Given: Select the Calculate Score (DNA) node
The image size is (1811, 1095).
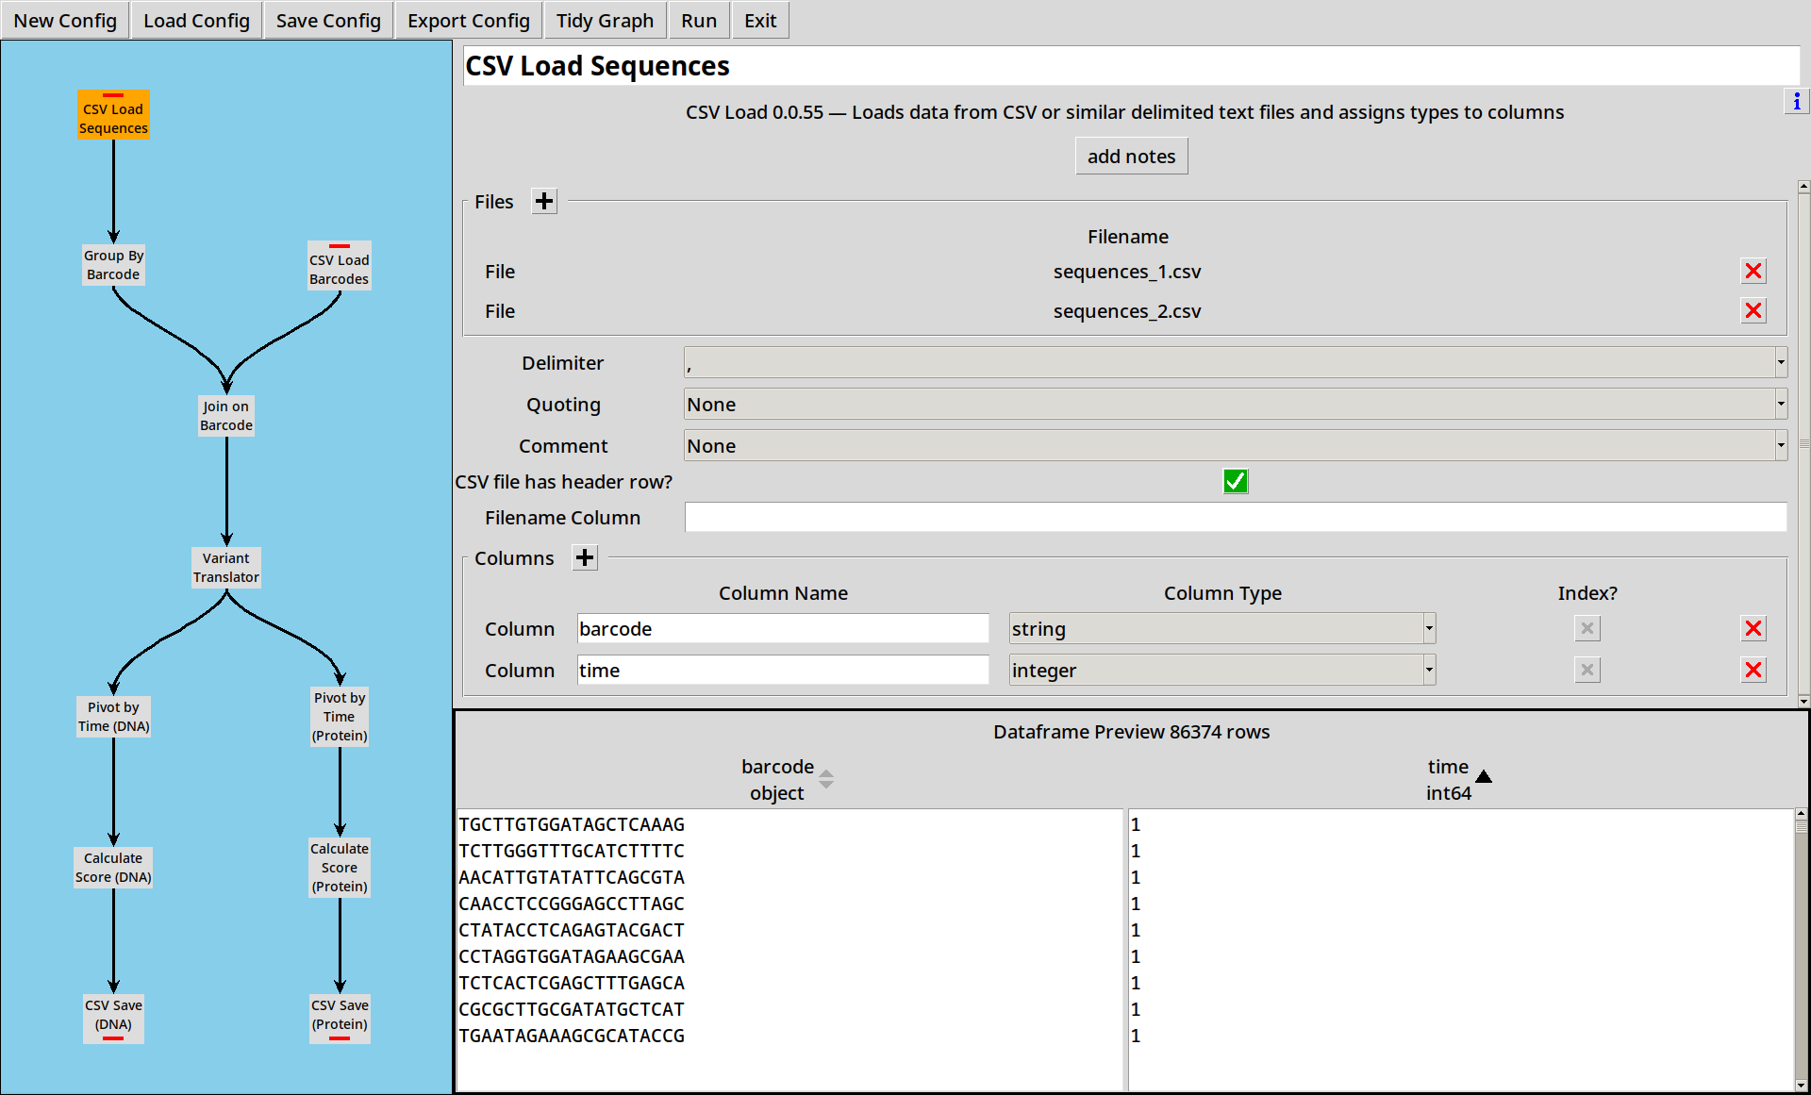Looking at the screenshot, I should coord(113,868).
